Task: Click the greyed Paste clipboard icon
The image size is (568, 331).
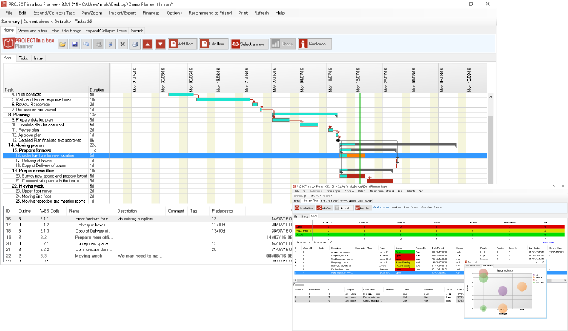Action: (99, 44)
